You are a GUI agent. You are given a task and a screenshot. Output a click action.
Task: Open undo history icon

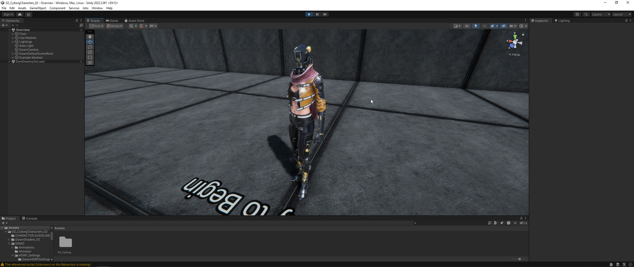coord(577,14)
